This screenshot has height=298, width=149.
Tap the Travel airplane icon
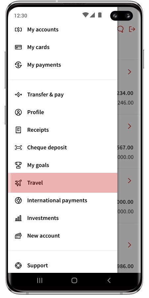18,183
